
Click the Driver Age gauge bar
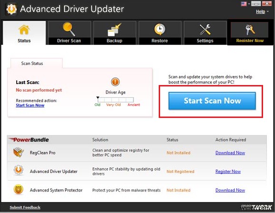[116, 100]
